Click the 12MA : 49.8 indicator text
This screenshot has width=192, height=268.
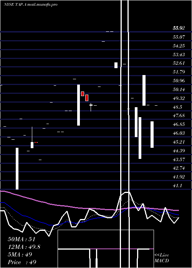click(x=24, y=247)
